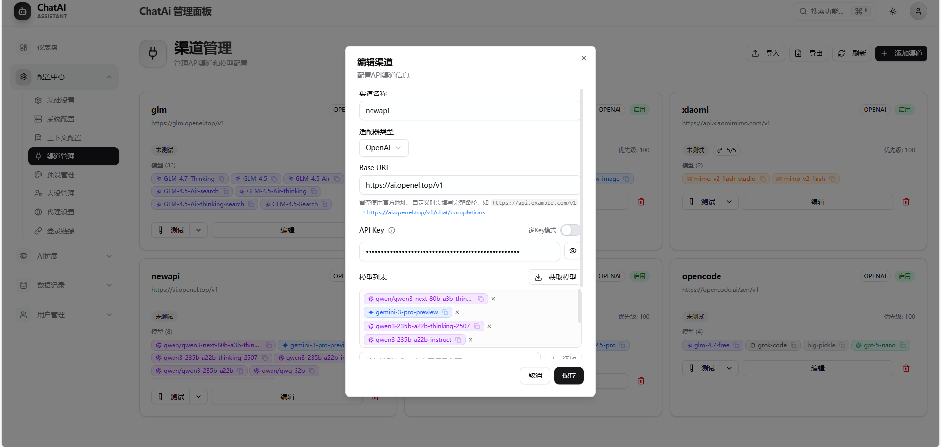Delete the xiaomi channel with trash icon
The height and width of the screenshot is (447, 941).
pyautogui.click(x=906, y=202)
